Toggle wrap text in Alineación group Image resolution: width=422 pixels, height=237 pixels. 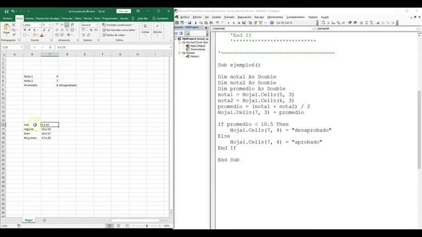click(73, 25)
